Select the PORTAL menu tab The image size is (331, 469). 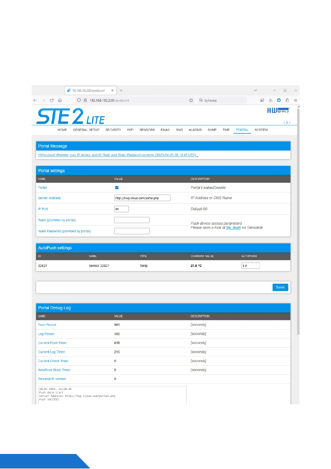point(242,130)
